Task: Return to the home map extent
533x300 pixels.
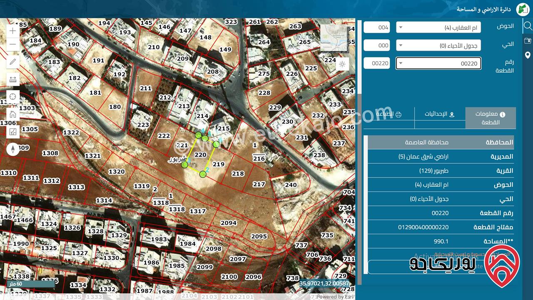Action: (x=12, y=114)
